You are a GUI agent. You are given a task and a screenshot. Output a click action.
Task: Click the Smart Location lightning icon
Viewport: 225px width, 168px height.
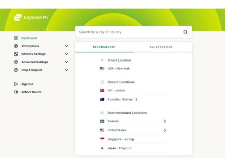point(102,60)
